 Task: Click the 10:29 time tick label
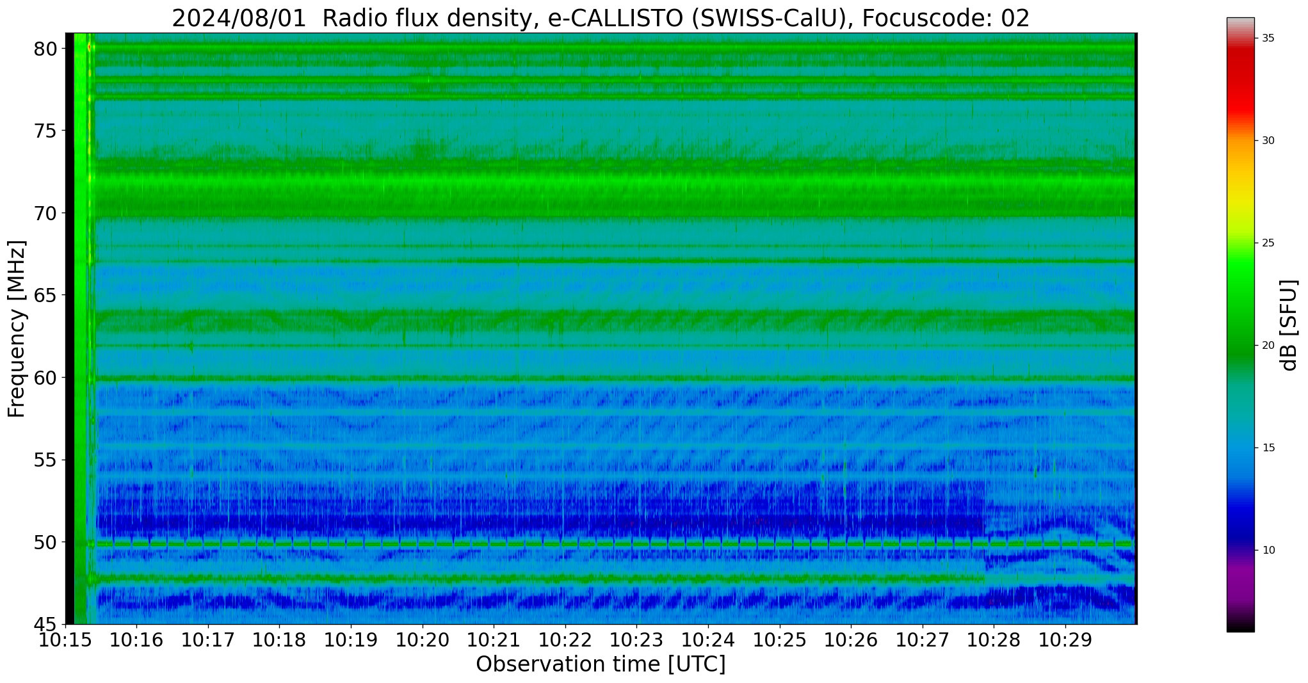click(x=1065, y=640)
